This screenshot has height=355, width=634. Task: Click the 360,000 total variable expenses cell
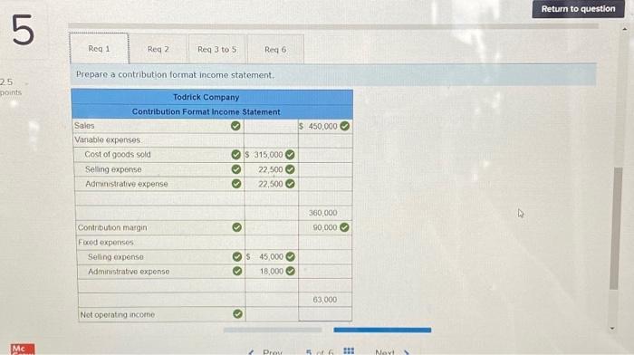(325, 213)
